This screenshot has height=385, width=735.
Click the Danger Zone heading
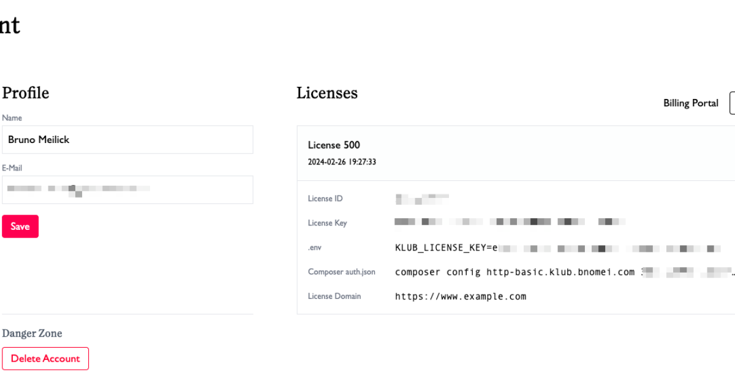click(x=32, y=333)
